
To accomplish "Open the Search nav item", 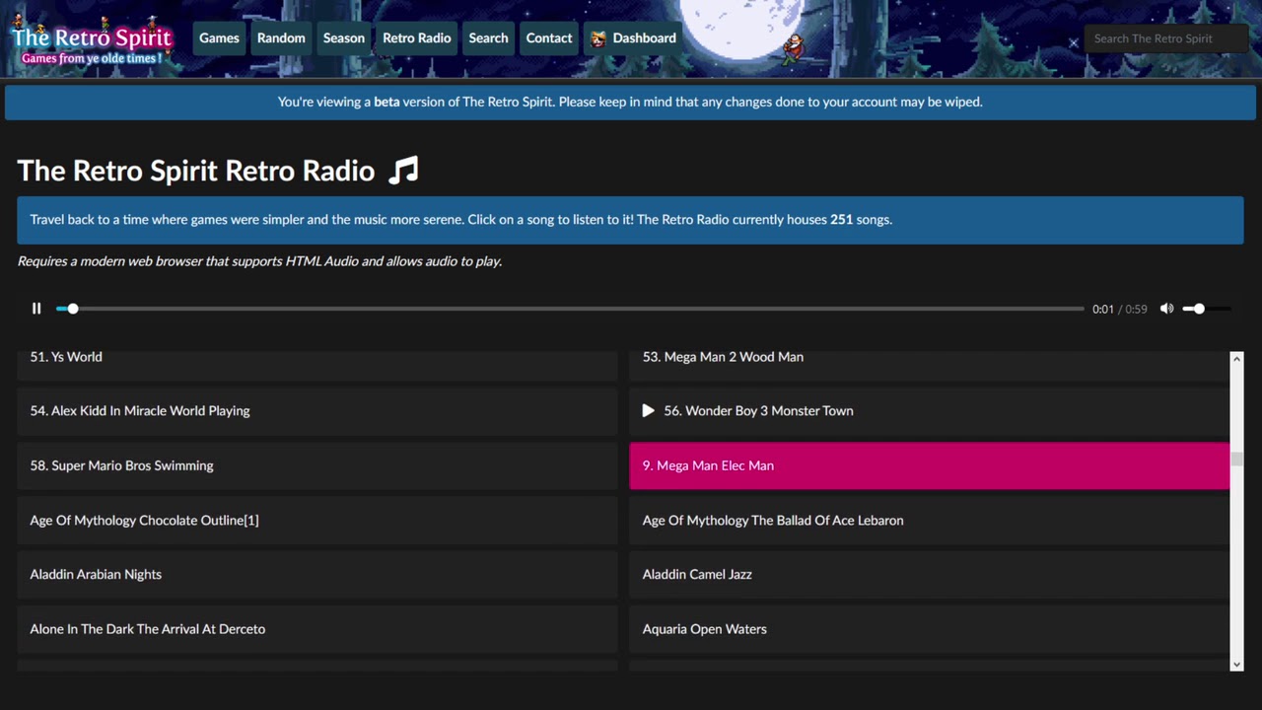I will pos(489,38).
